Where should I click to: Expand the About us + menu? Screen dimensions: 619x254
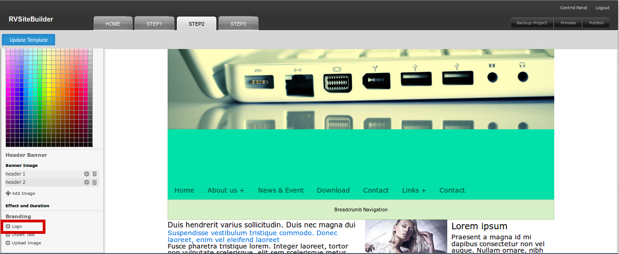tap(225, 190)
